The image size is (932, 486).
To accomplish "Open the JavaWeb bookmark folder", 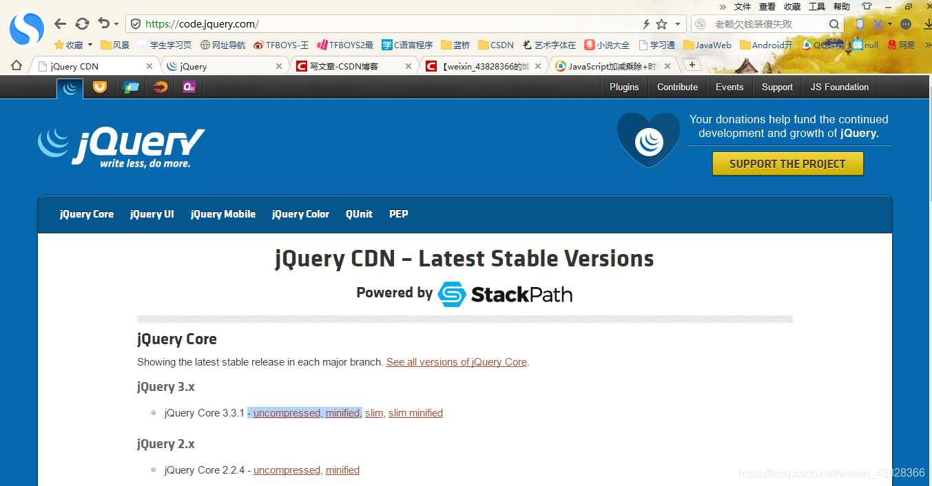I will point(707,45).
